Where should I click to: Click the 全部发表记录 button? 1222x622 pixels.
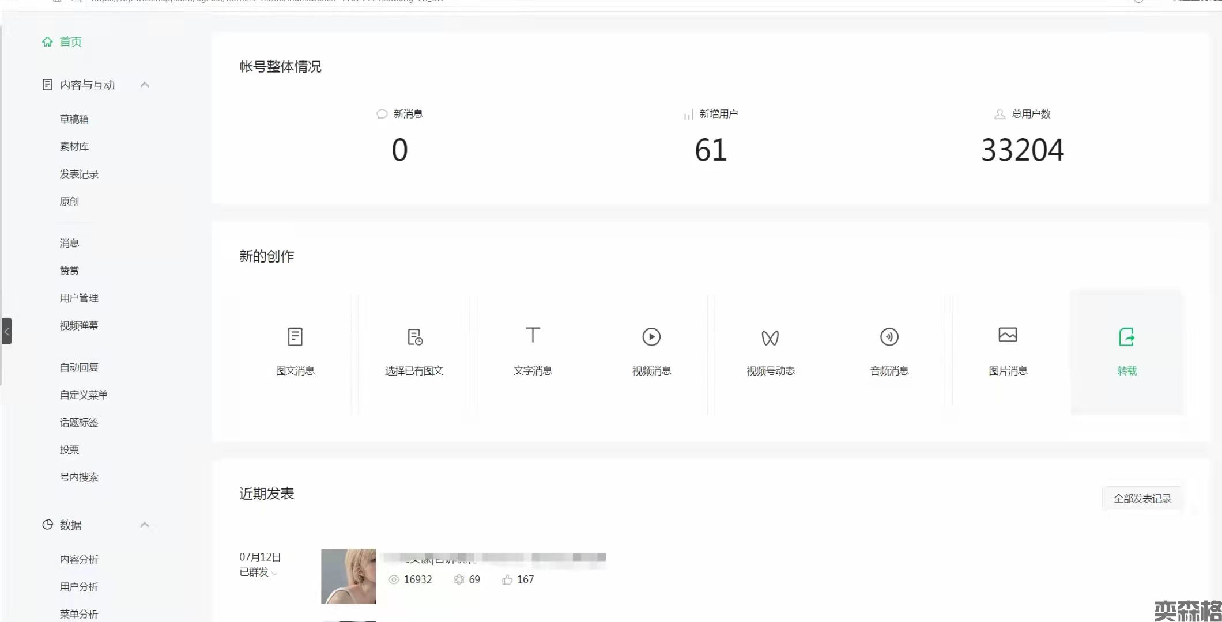pyautogui.click(x=1142, y=499)
